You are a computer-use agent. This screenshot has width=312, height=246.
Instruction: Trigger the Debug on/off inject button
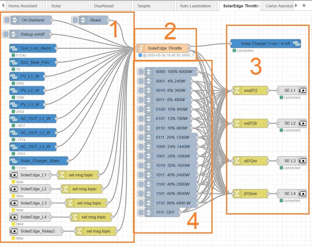(6, 34)
